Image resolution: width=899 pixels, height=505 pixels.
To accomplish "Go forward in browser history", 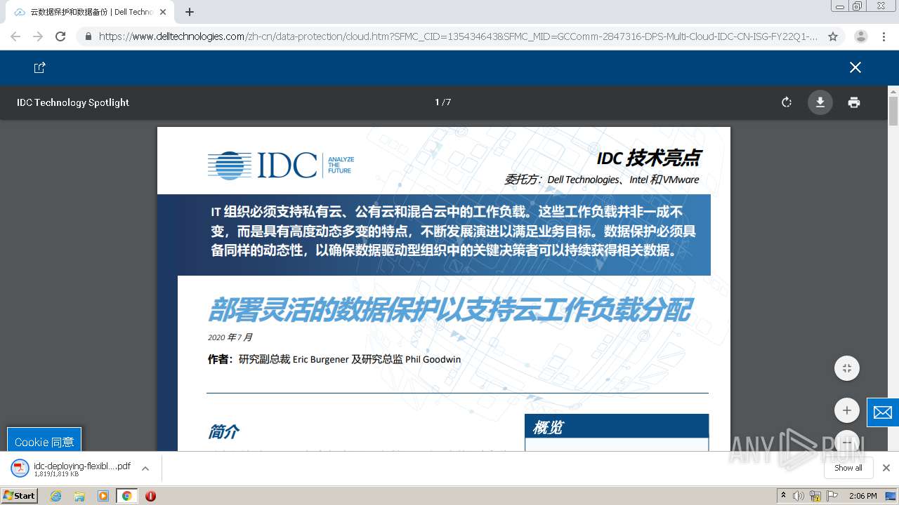I will [38, 36].
